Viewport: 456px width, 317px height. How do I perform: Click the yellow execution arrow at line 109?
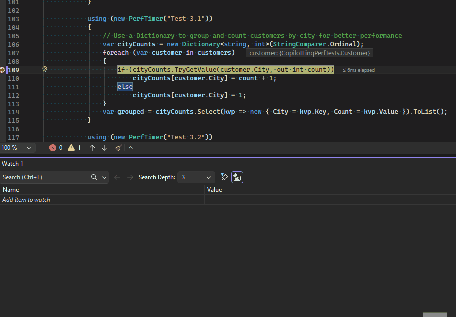coord(2,69)
